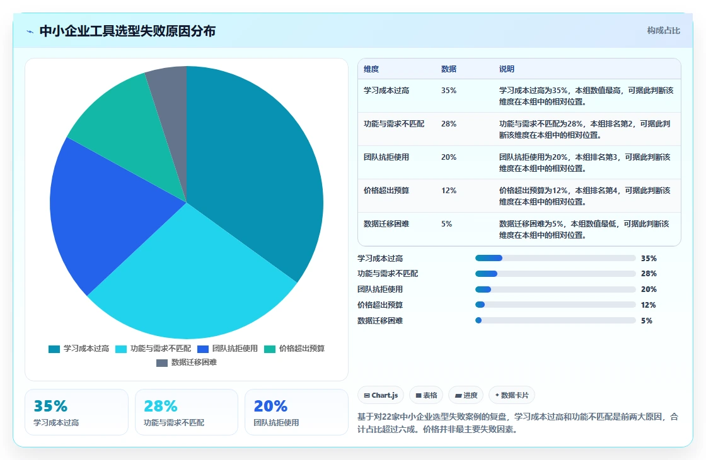Image resolution: width=706 pixels, height=460 pixels.
Task: Click 学习成本过高 legend label text
Action: (x=86, y=349)
